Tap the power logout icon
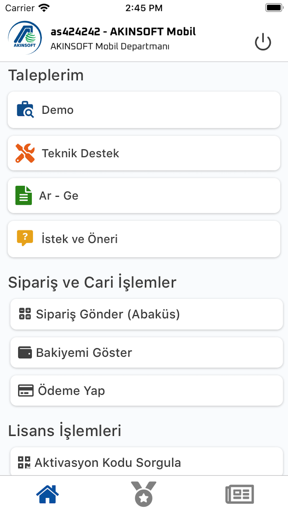The height and width of the screenshot is (513, 288). tap(263, 42)
